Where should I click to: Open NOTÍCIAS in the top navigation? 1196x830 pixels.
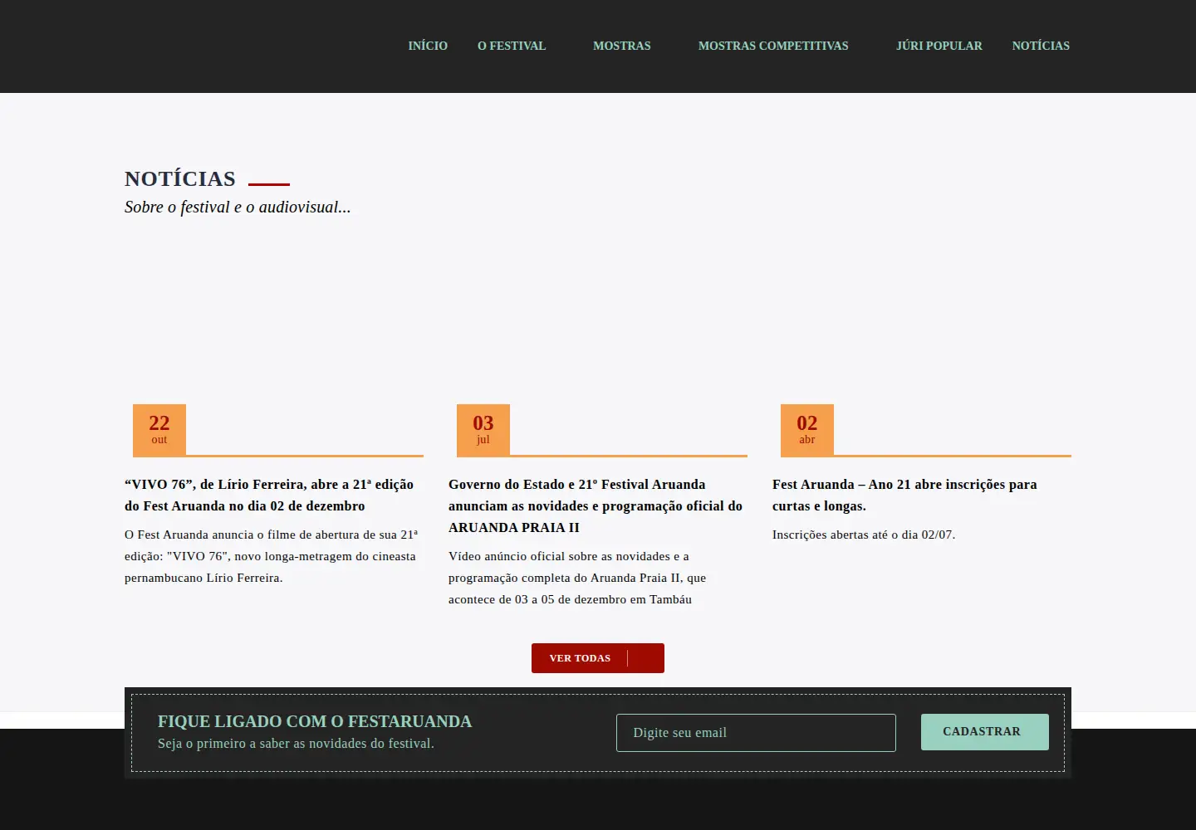1041,46
